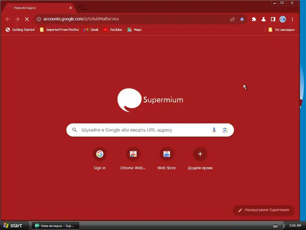Toggle the bookmark star for this page
306x230 pixels.
(x=242, y=19)
